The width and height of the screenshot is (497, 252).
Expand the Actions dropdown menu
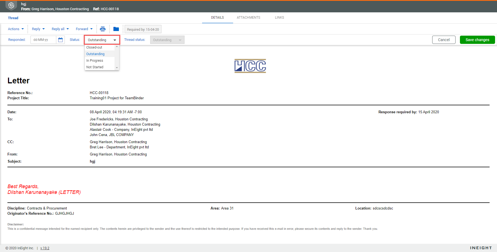pos(16,29)
